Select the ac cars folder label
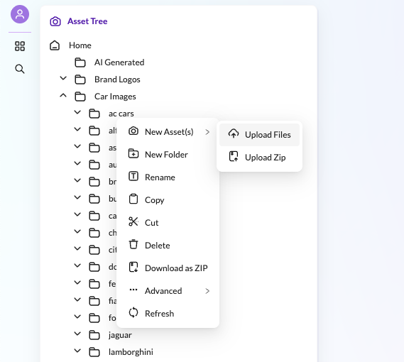 [121, 114]
